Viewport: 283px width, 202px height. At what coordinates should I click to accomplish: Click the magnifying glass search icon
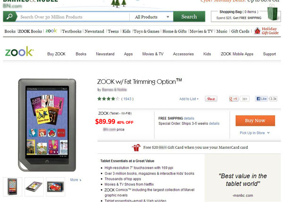[x=9, y=17]
